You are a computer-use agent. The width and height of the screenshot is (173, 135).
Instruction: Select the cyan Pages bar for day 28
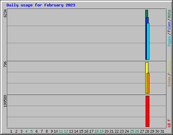[x=148, y=41]
